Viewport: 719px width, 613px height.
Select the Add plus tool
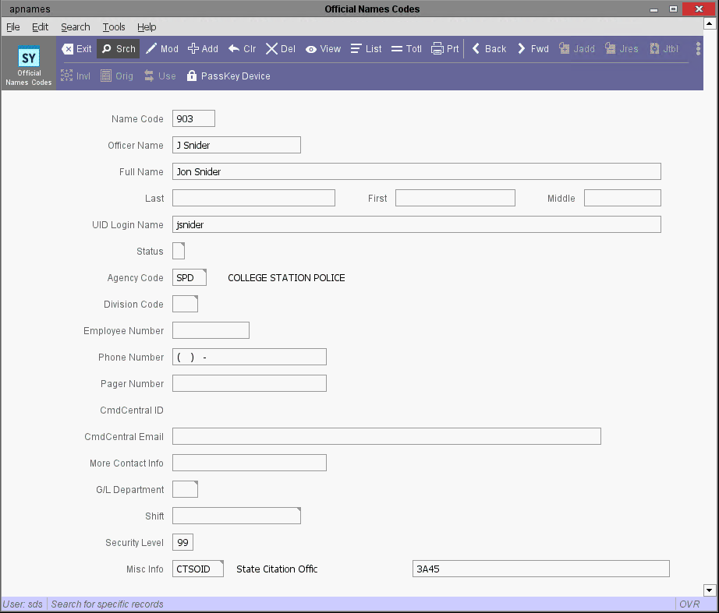click(x=203, y=48)
